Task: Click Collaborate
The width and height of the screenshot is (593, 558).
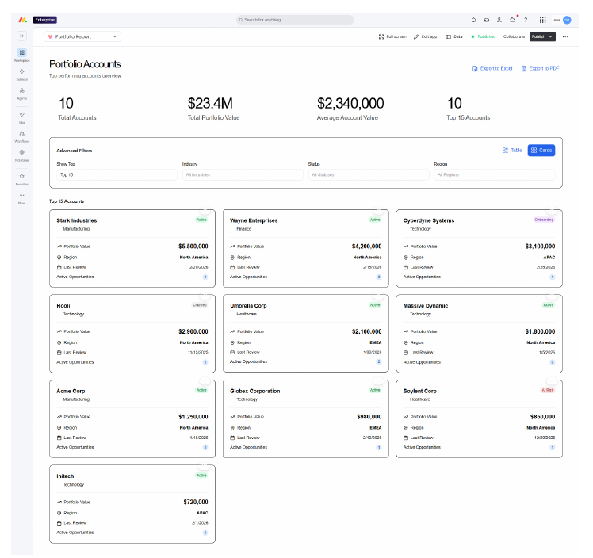Action: tap(514, 36)
